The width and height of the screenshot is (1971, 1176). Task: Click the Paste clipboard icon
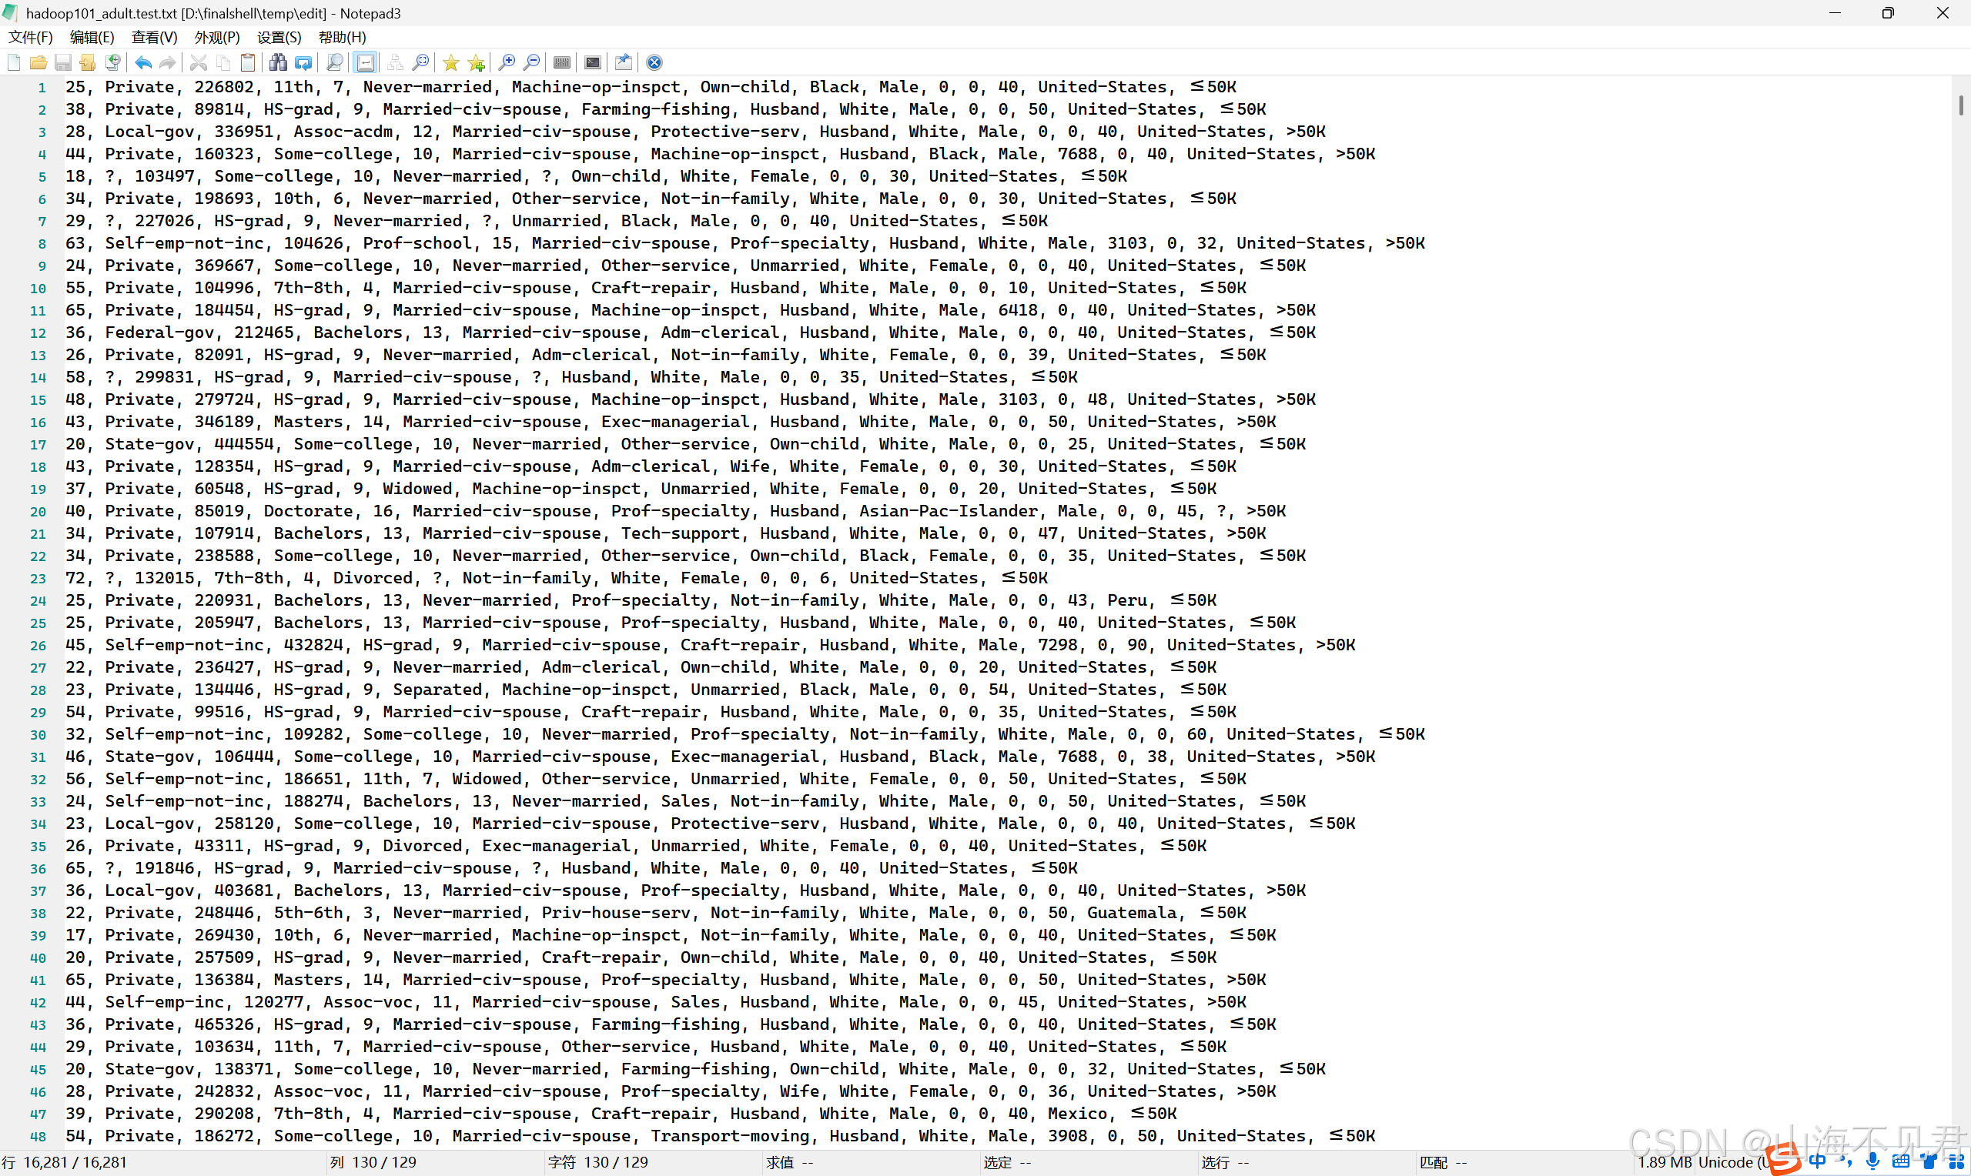click(x=248, y=62)
